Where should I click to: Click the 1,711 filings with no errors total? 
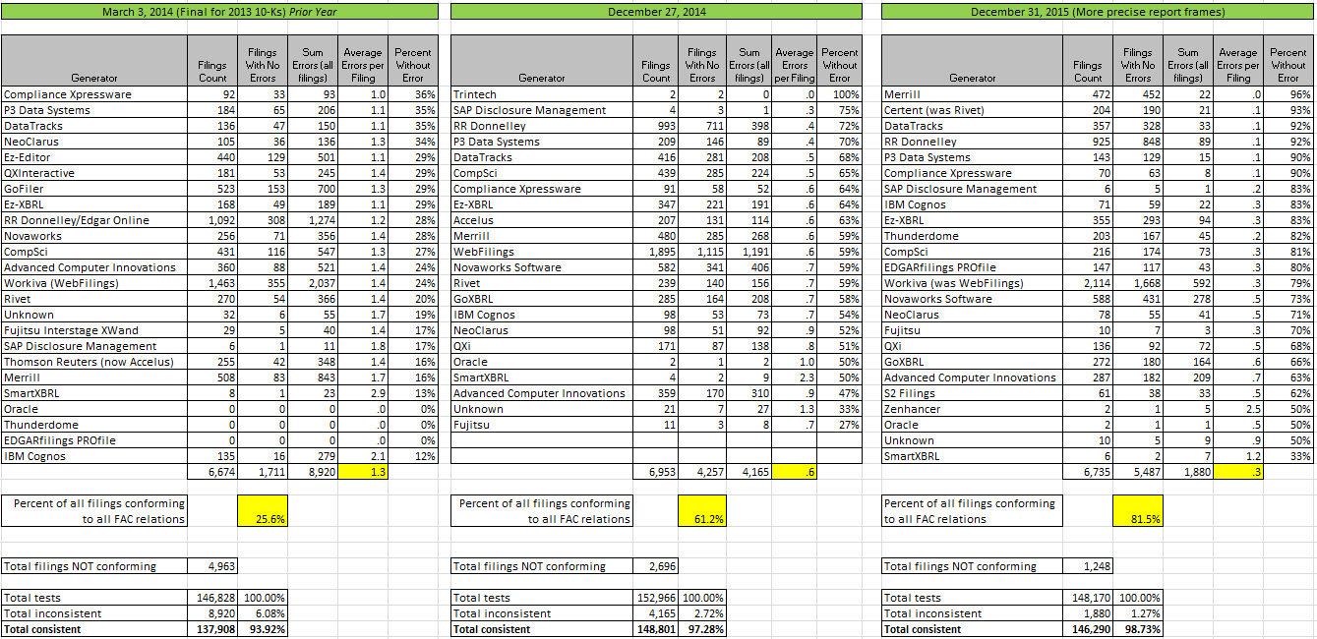[262, 472]
